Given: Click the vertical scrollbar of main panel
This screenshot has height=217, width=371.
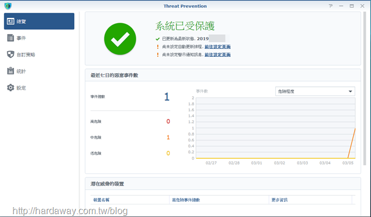Looking at the screenshot, I should coord(365,89).
